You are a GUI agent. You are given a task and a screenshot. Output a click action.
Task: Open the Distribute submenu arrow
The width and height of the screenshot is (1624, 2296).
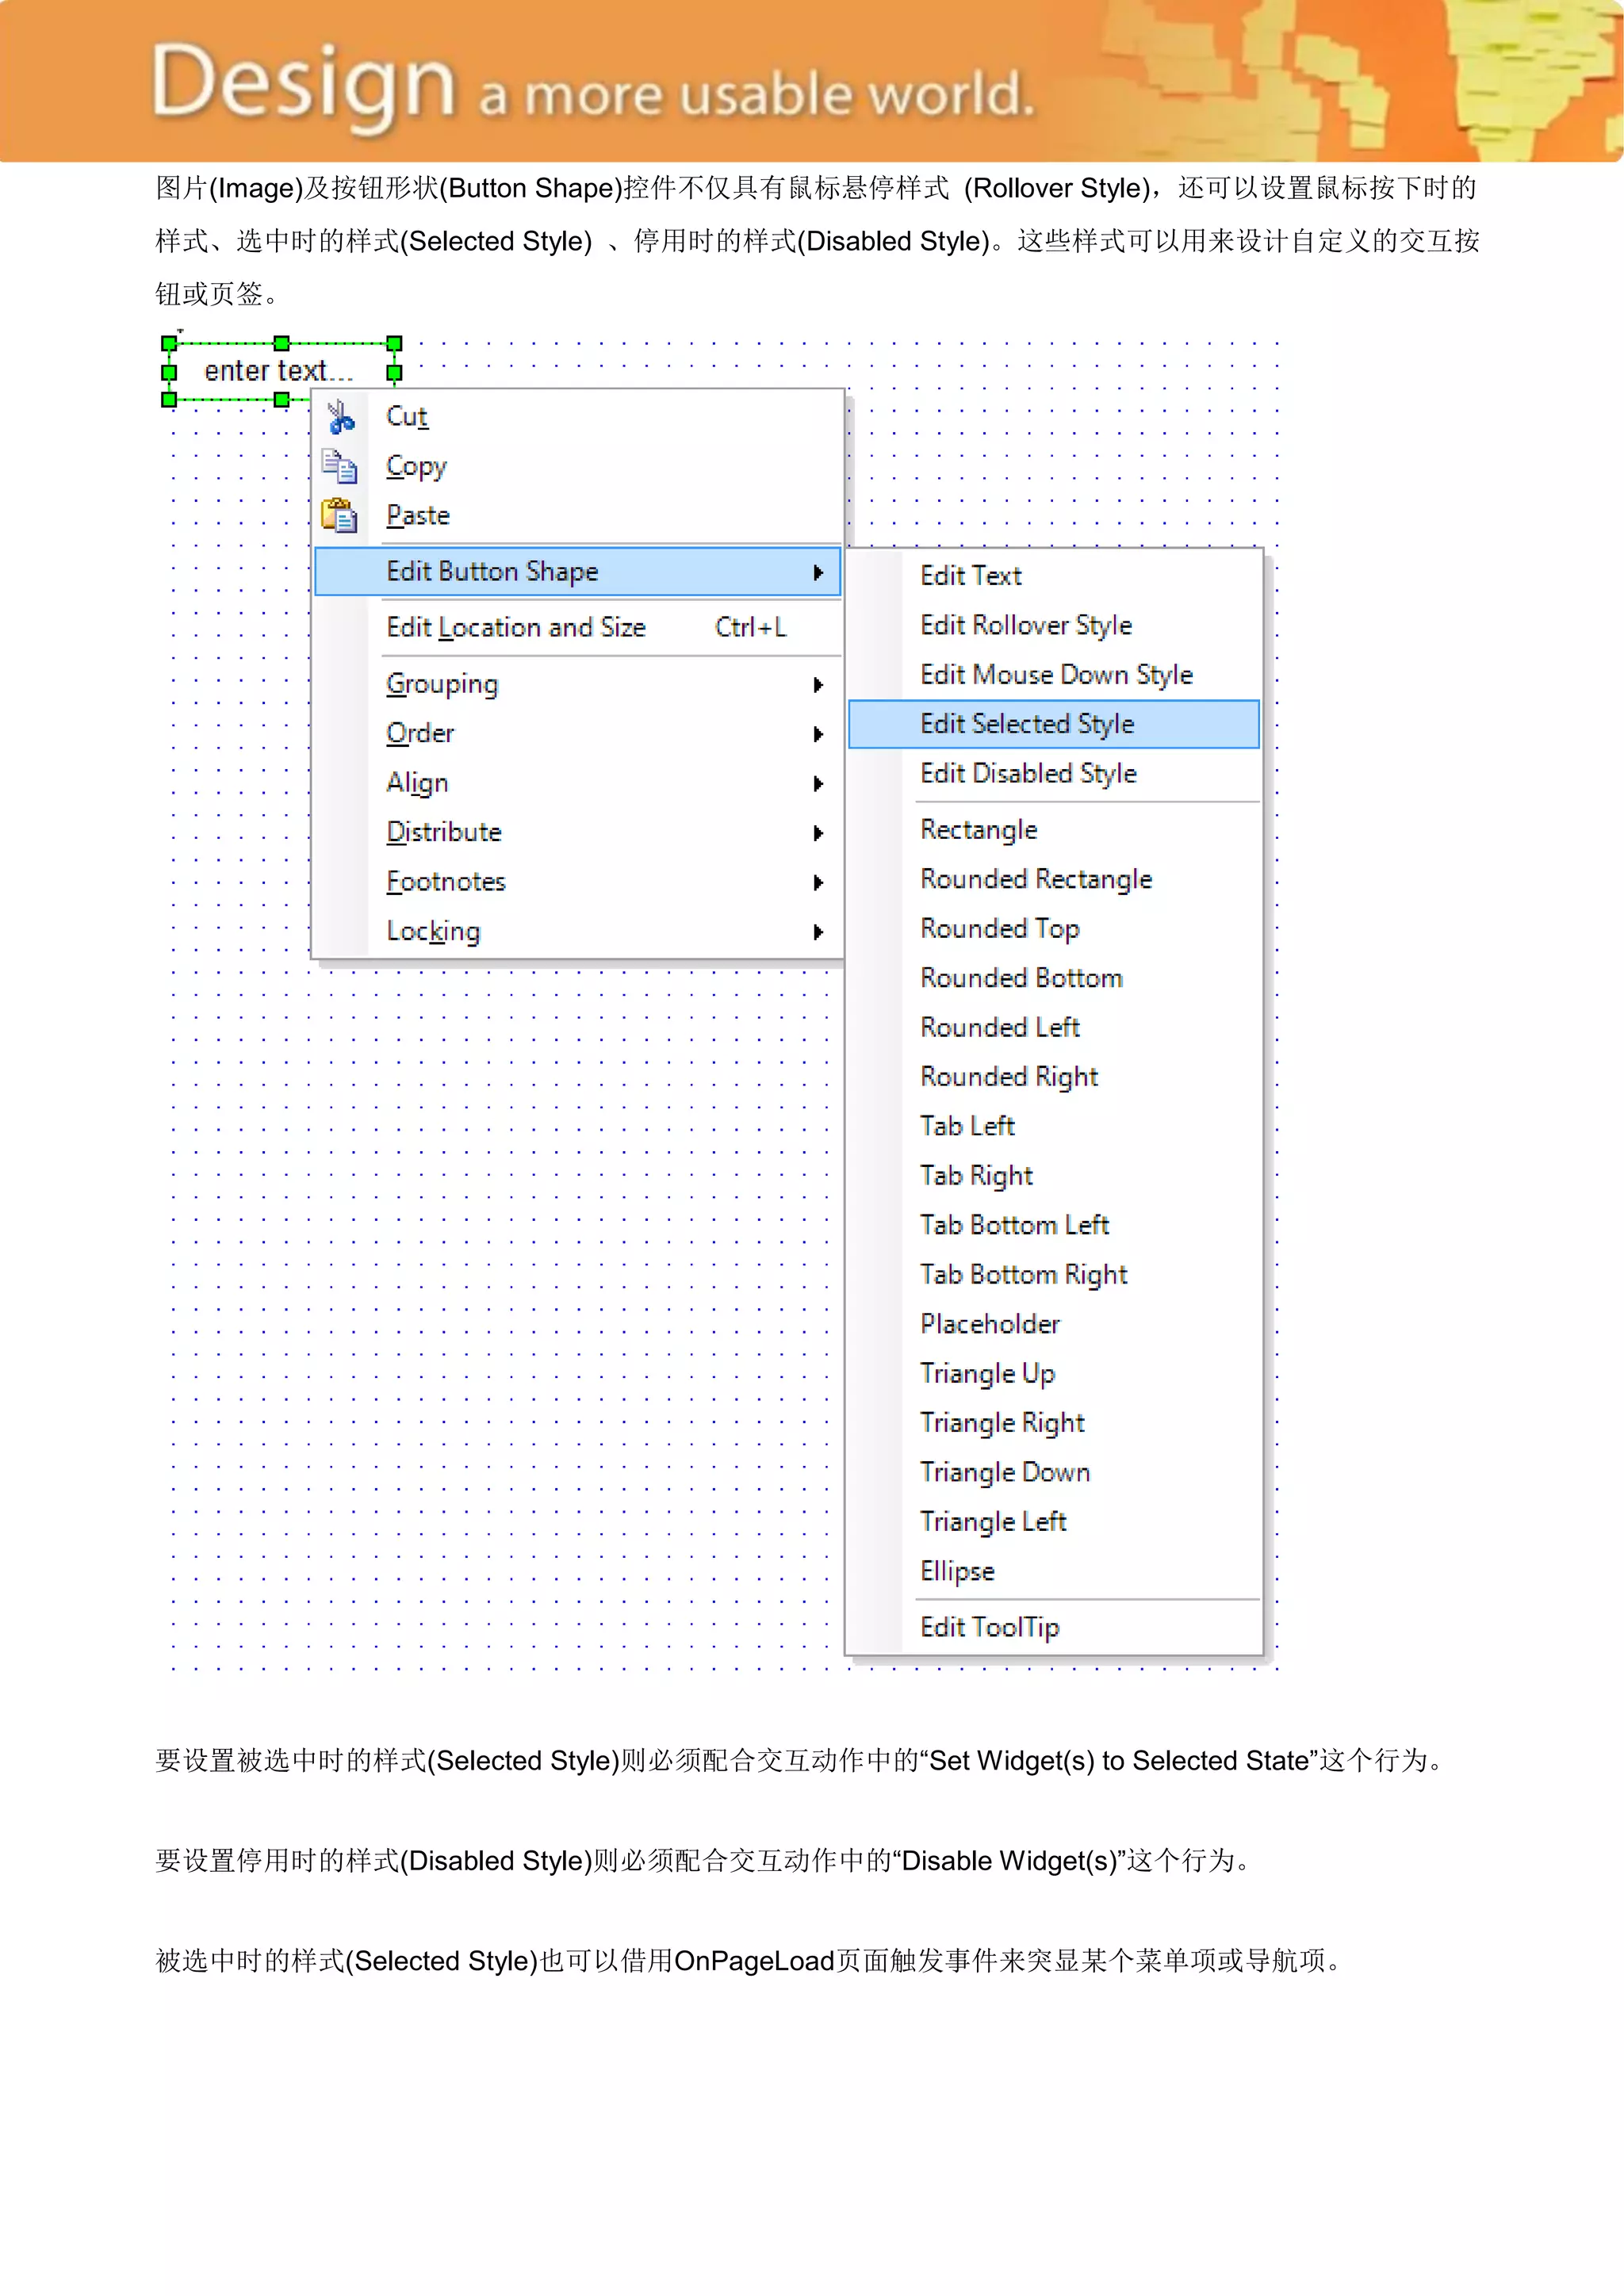818,833
